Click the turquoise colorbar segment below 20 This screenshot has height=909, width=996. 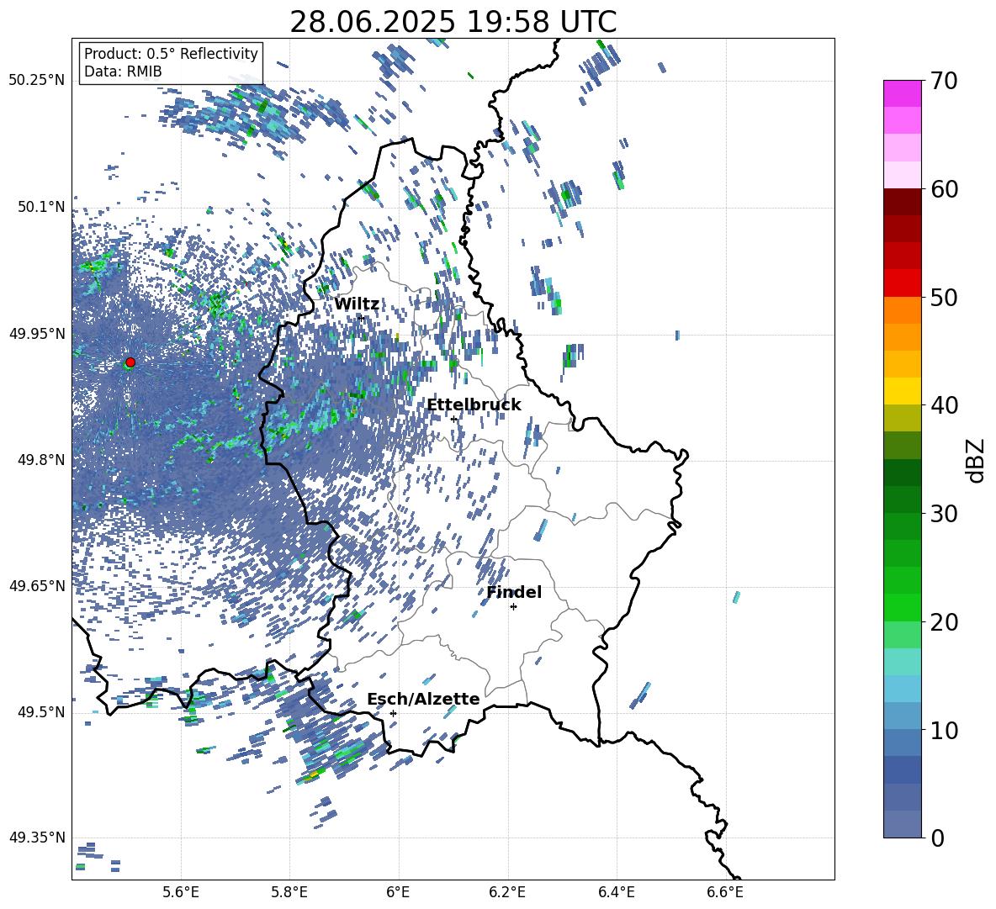pos(902,662)
